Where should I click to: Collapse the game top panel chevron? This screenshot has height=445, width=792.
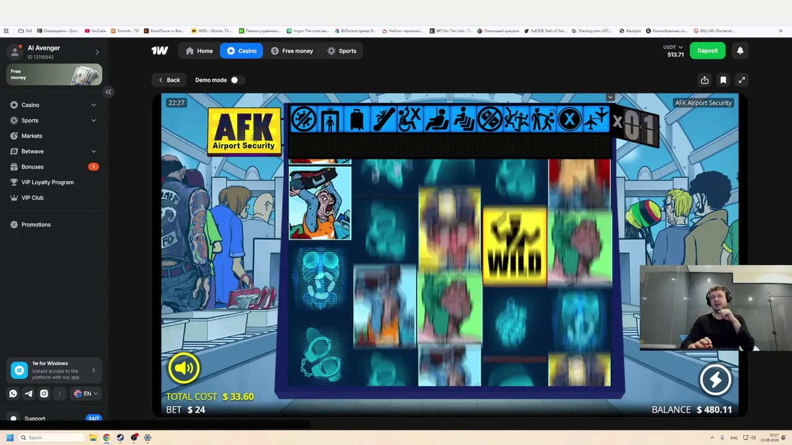click(610, 97)
